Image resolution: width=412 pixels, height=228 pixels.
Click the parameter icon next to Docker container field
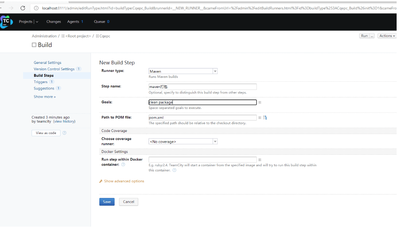(x=260, y=160)
